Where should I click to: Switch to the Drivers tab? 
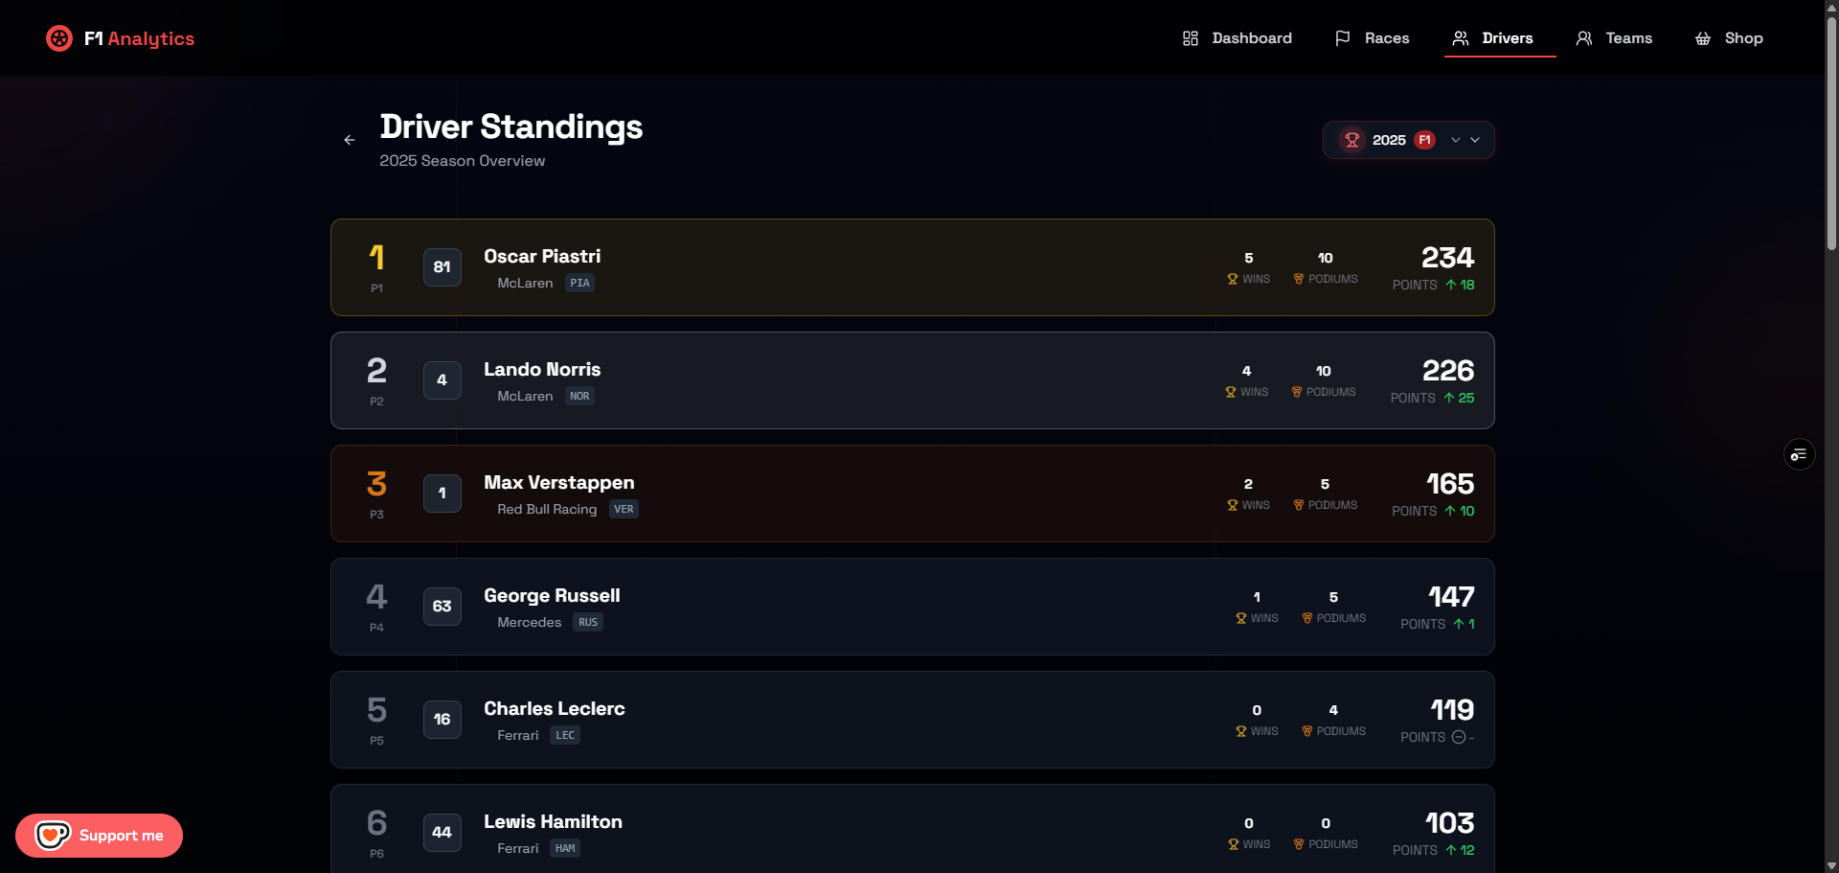[1499, 38]
